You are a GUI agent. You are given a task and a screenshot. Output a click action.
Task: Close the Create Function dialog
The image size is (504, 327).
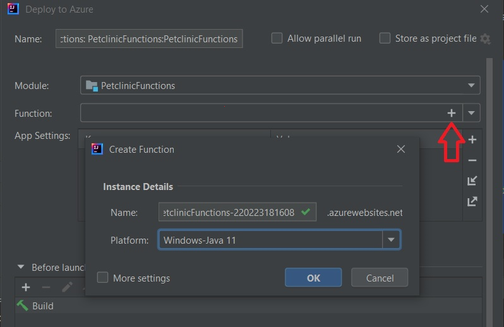tap(401, 149)
